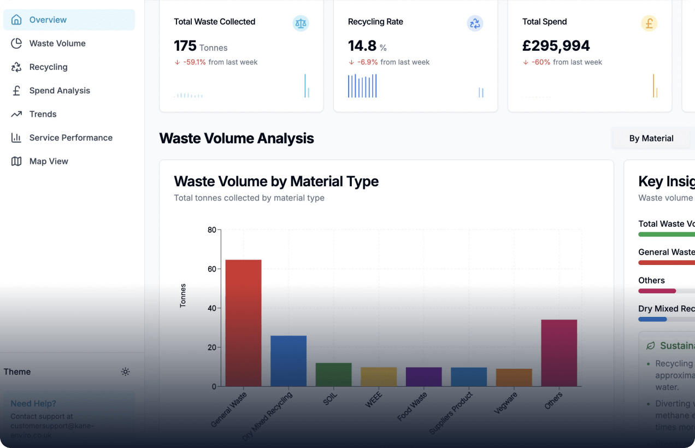Click the SOIL green bar
Image resolution: width=695 pixels, height=448 pixels.
coord(334,374)
